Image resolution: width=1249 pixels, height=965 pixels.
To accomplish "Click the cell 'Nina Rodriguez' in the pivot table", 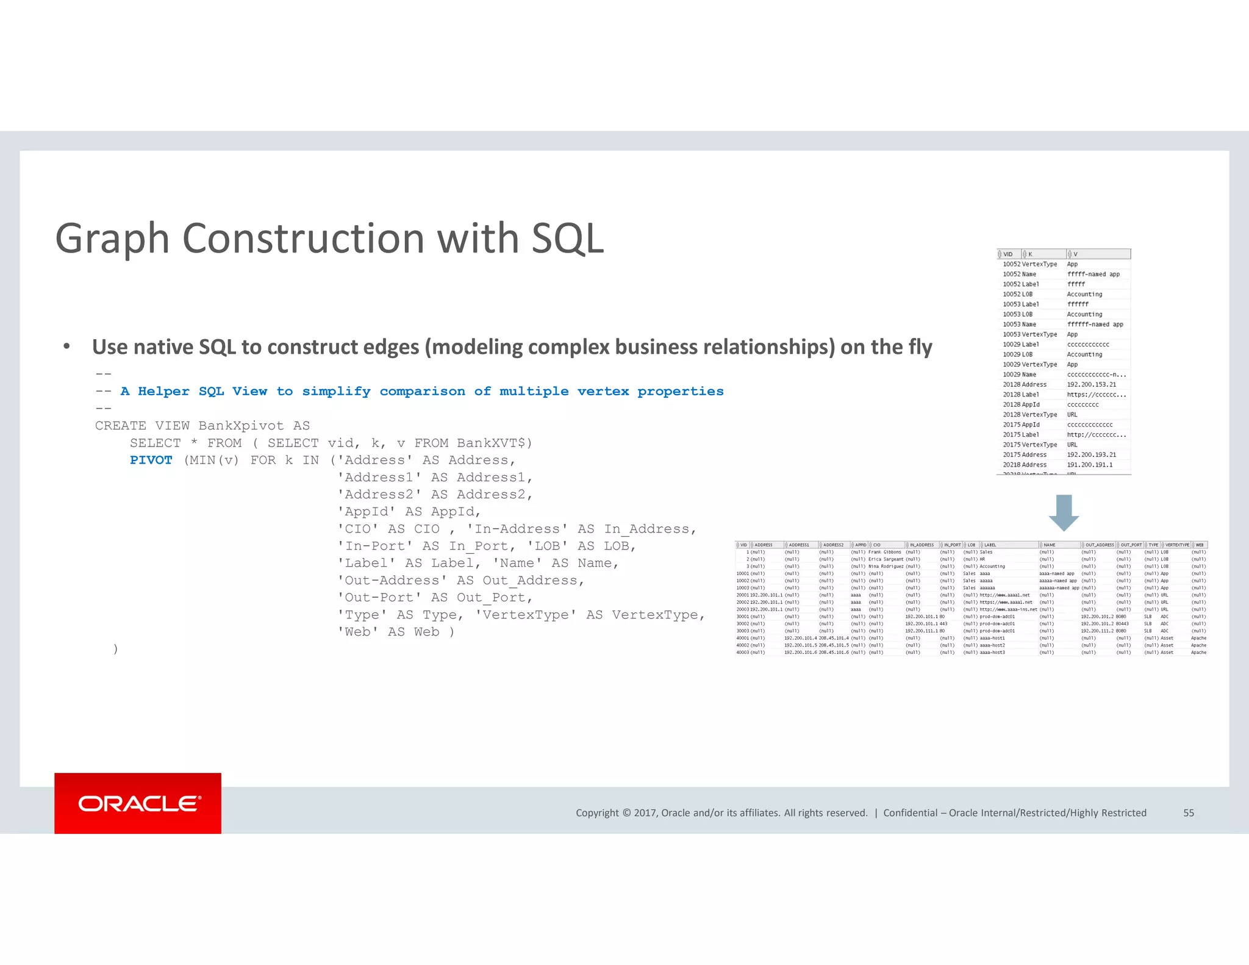I will (886, 567).
